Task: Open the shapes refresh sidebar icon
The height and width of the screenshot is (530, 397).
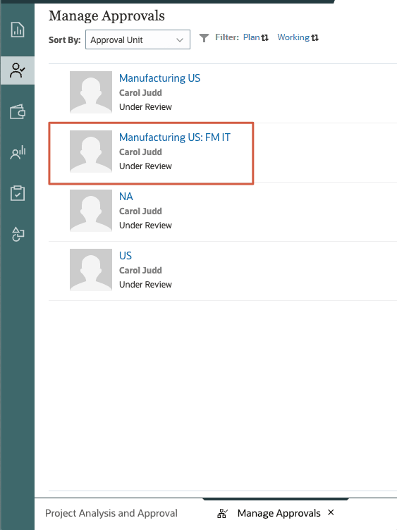Action: pyautogui.click(x=17, y=234)
